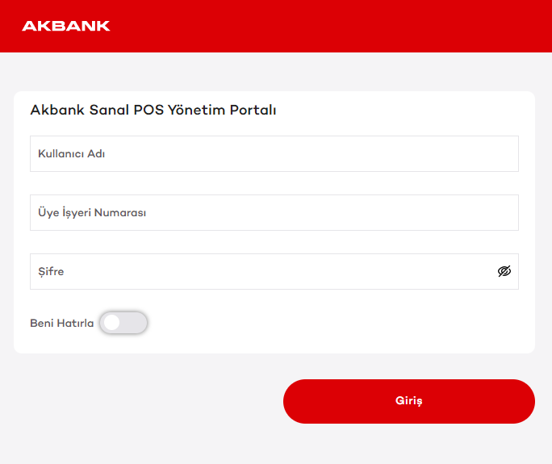
Task: Click the Kullanıcı Adı placeholder text
Action: 71,153
